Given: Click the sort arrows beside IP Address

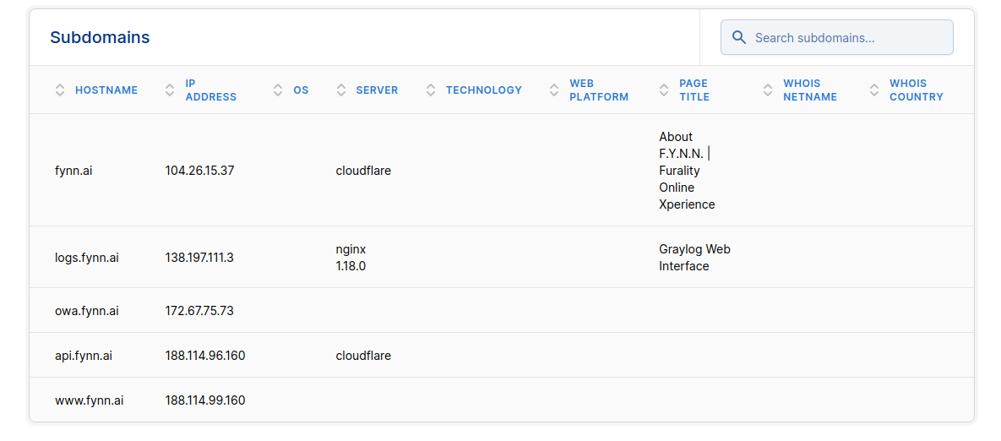Looking at the screenshot, I should tap(171, 90).
